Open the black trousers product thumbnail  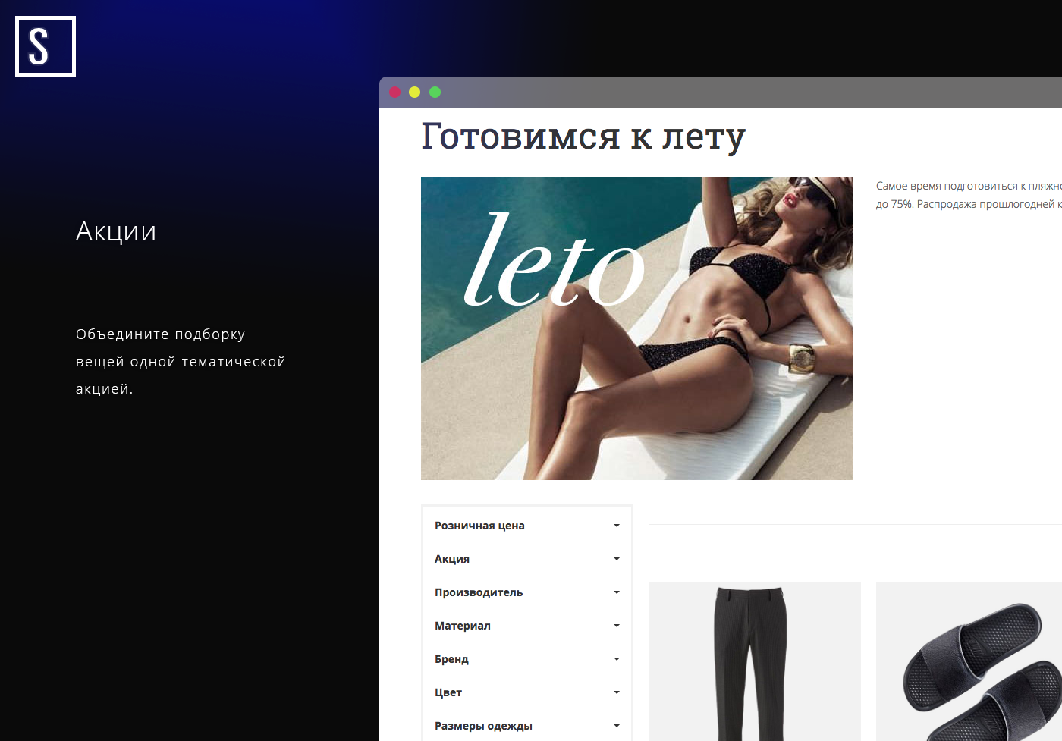pyautogui.click(x=754, y=661)
